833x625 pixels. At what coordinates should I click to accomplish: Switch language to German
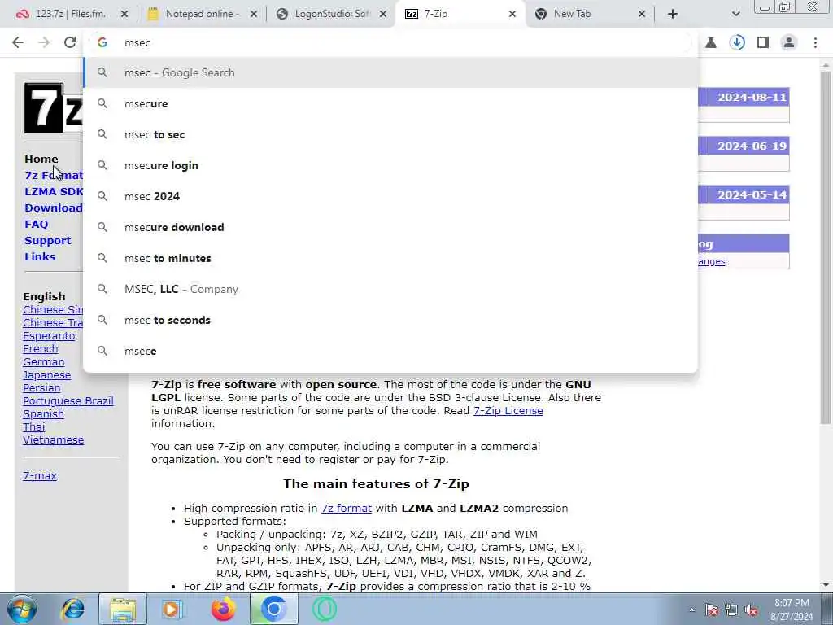tap(44, 362)
